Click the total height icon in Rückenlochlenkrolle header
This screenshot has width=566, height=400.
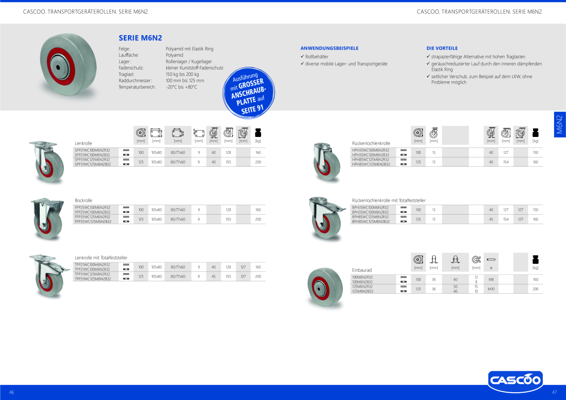506,132
